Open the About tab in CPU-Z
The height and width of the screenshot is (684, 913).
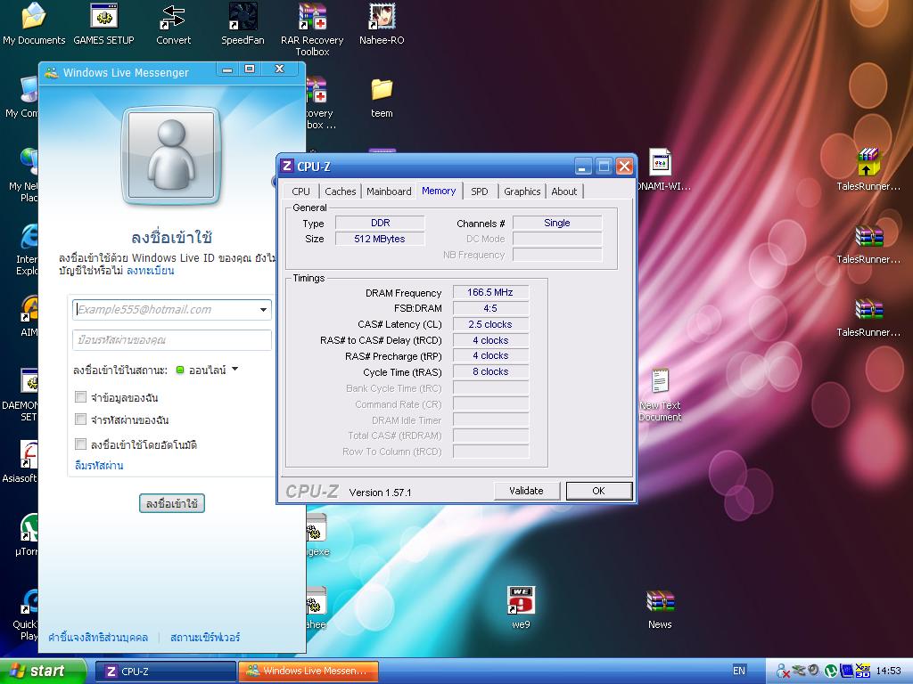[x=564, y=191]
